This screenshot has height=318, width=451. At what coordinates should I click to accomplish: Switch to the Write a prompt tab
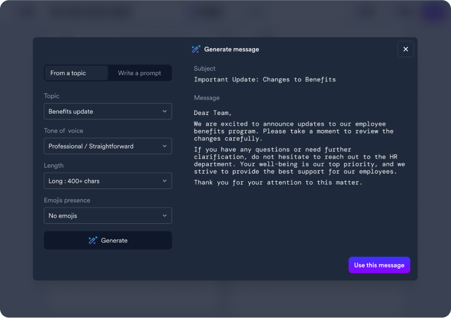[x=139, y=73]
